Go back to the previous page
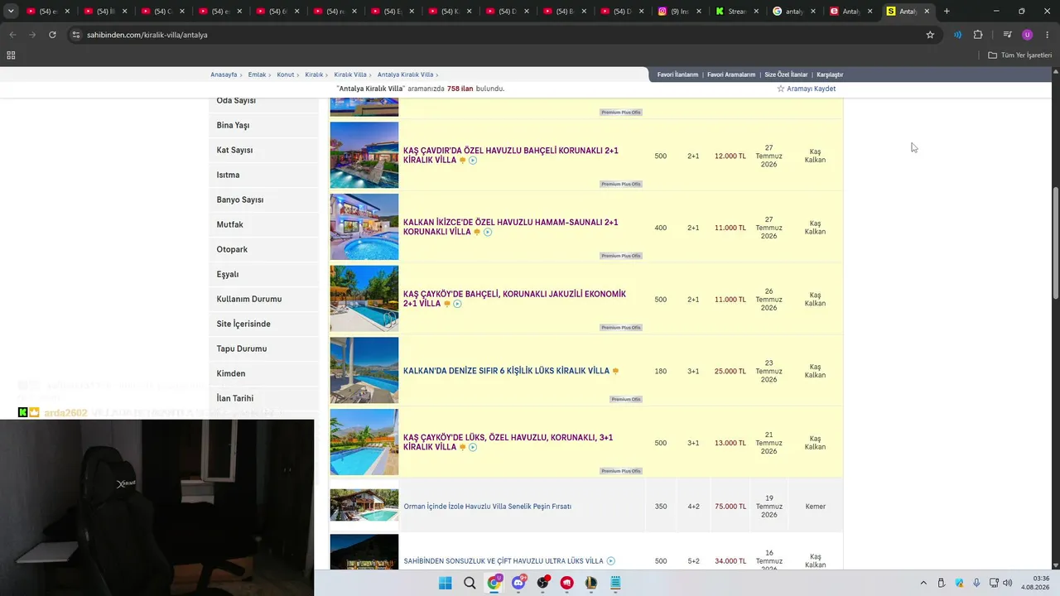Image resolution: width=1060 pixels, height=596 pixels. [x=12, y=35]
